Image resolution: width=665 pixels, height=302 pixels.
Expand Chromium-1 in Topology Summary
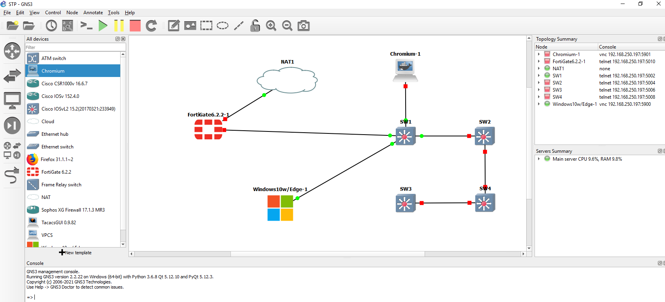[x=539, y=54]
